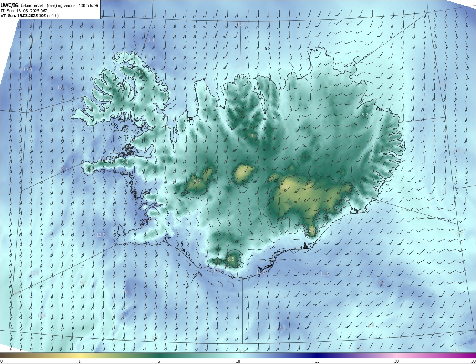Click the '50' tick label on the colour scale
Viewport: 476px width, 364px height.
click(473, 361)
